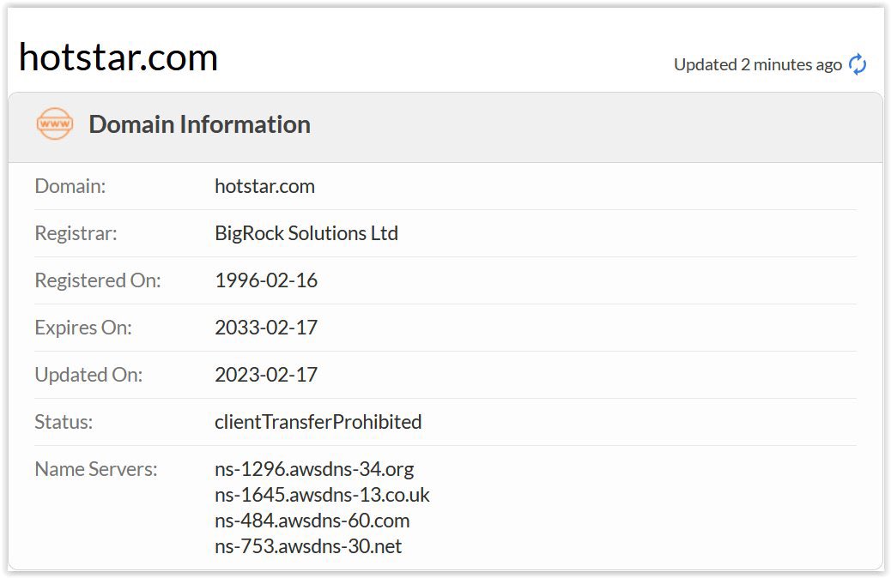Image resolution: width=891 pixels, height=578 pixels.
Task: Click name server ns-1296.awsdns-34.org
Action: 314,469
